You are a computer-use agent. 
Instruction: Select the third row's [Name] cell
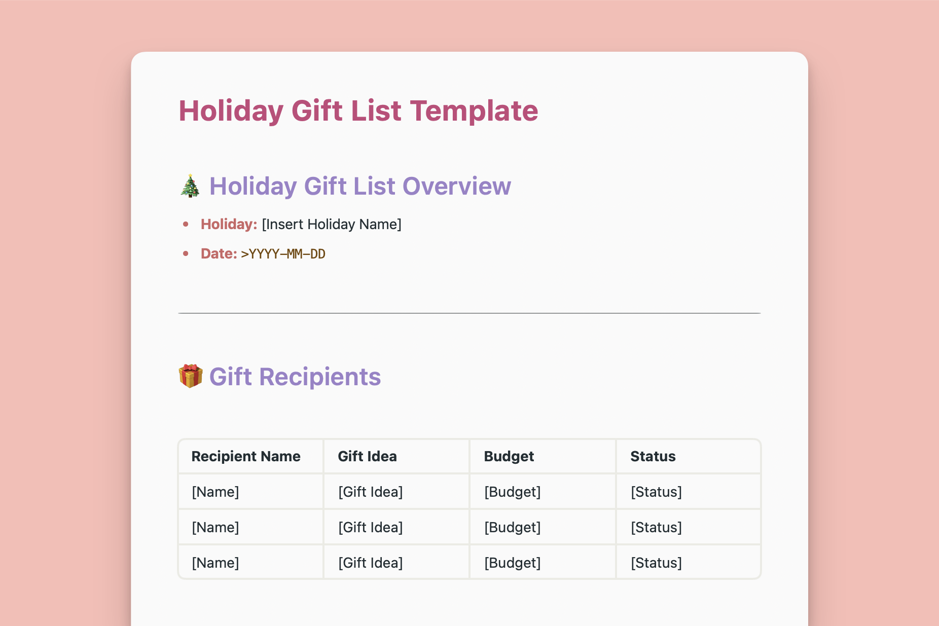[215, 563]
